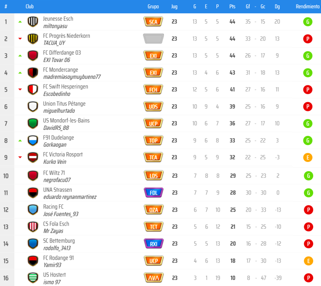
Task: Click the green G form indicator for Jeunesse Esch
Action: 308,22
